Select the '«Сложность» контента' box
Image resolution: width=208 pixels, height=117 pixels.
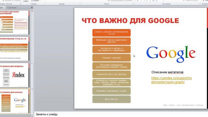tap(111, 83)
